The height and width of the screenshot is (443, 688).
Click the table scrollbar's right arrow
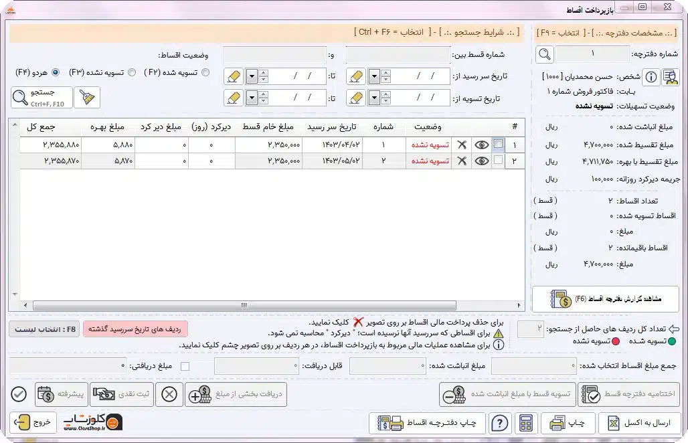(x=519, y=305)
